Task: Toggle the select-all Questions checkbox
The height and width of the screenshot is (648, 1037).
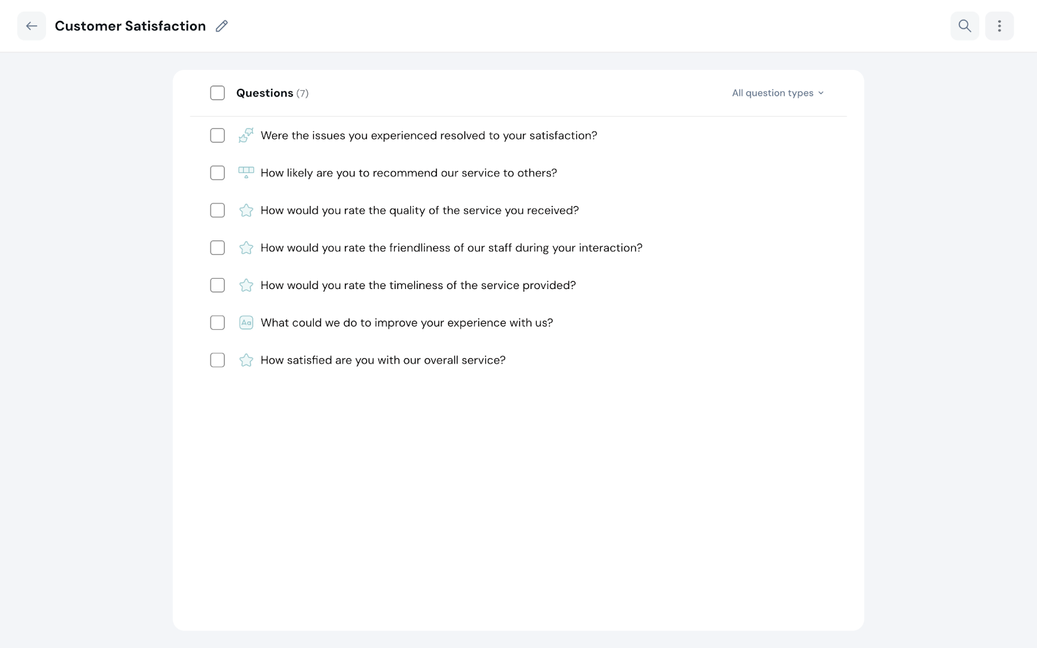Action: pyautogui.click(x=218, y=93)
